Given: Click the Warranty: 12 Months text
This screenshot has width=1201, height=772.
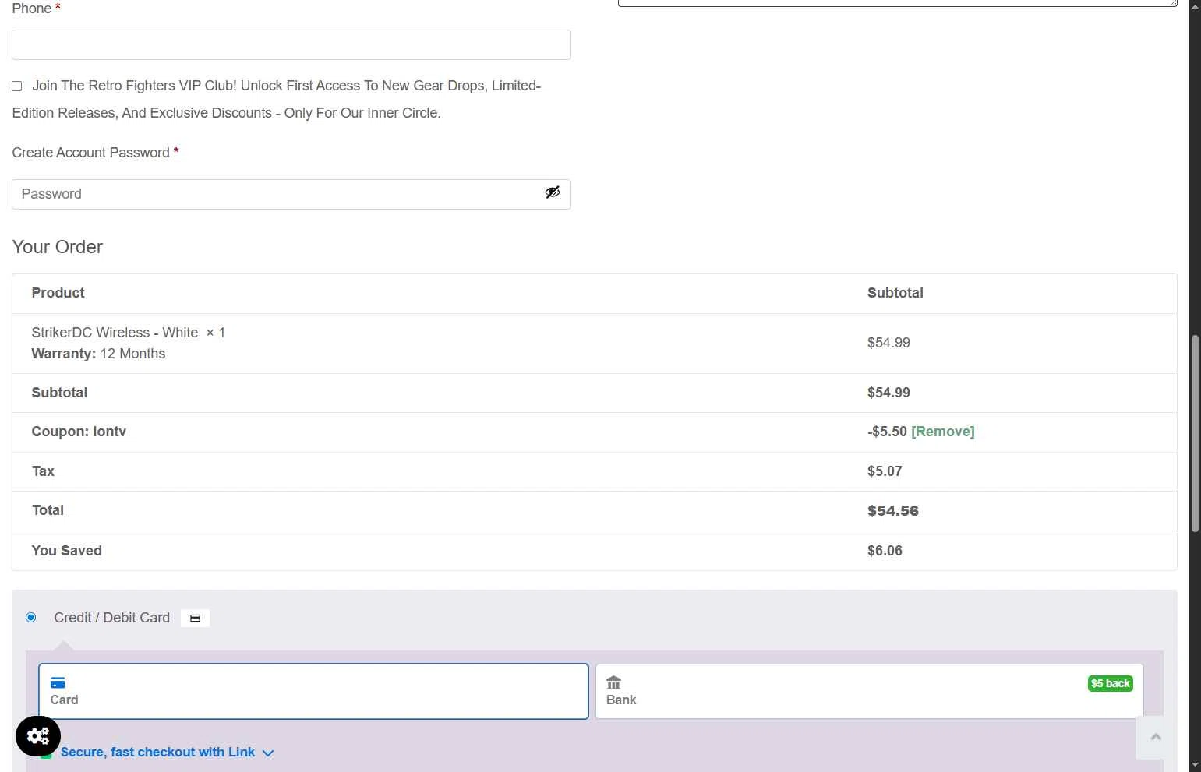Looking at the screenshot, I should (98, 354).
